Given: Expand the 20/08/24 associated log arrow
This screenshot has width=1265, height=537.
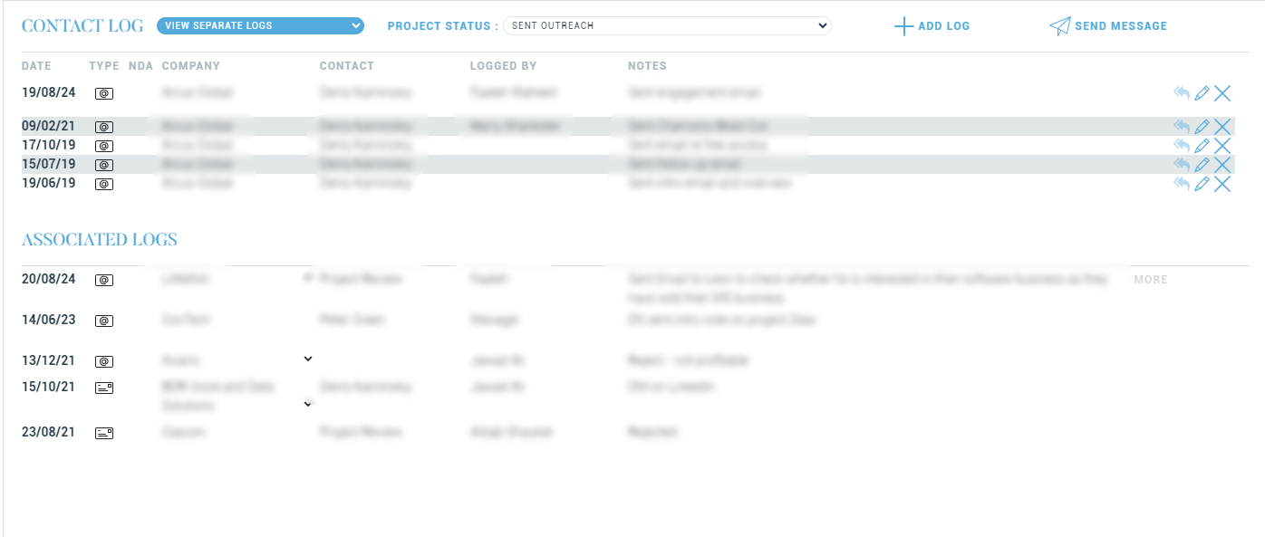Looking at the screenshot, I should (x=308, y=278).
